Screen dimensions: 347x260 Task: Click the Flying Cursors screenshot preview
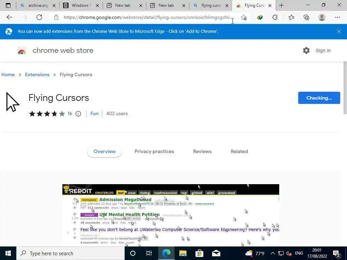[x=171, y=215]
